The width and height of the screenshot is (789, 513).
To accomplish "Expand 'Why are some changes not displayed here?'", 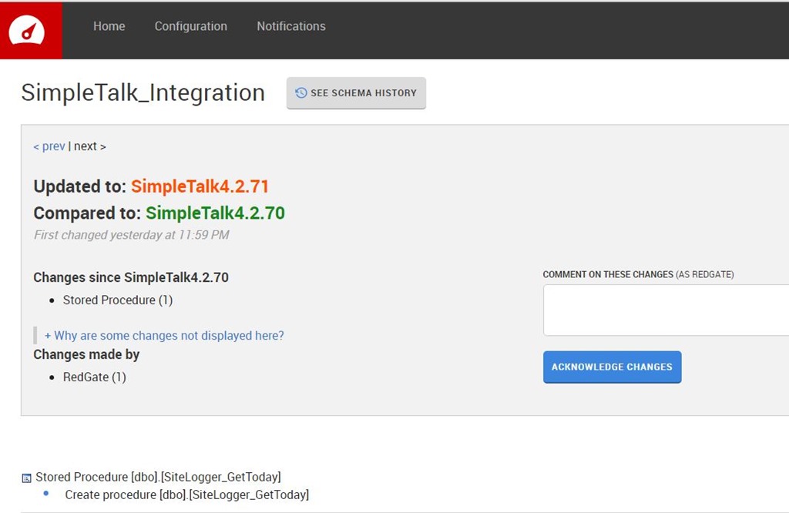I will (x=164, y=336).
